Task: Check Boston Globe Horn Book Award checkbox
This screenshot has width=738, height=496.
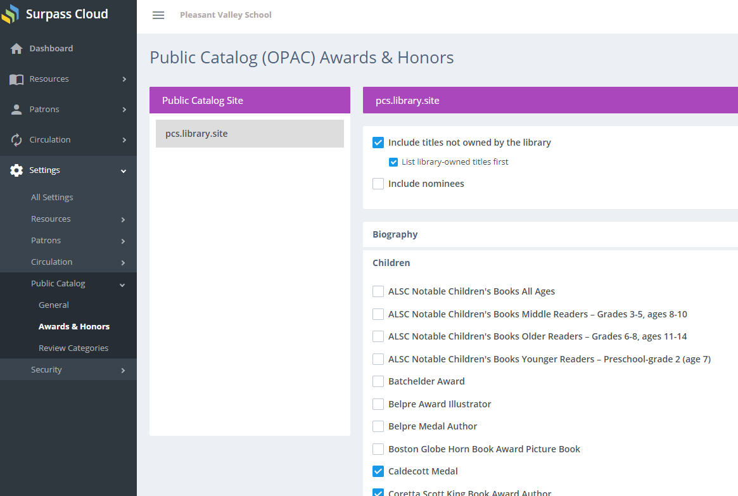Action: coord(378,449)
